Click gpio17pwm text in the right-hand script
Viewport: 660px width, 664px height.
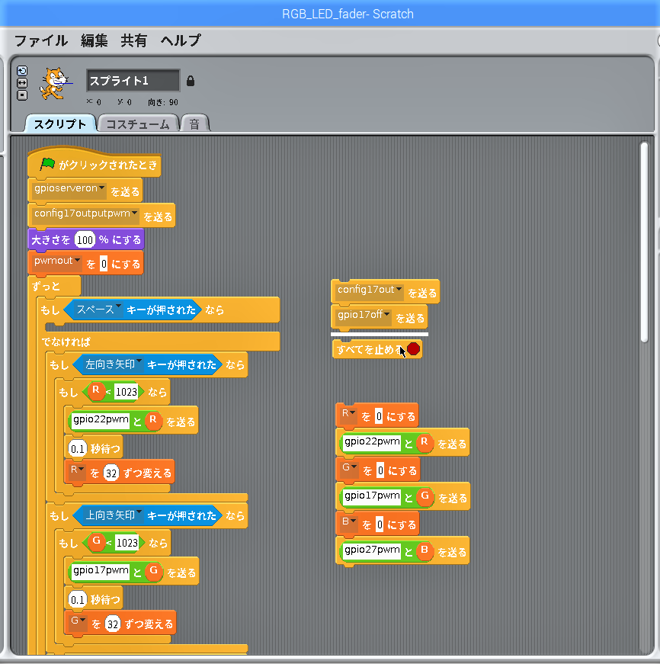[x=372, y=496]
